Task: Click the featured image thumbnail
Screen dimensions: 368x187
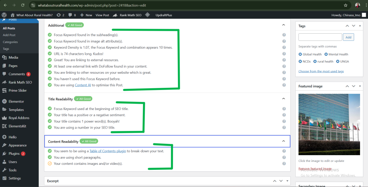Action: (329, 124)
